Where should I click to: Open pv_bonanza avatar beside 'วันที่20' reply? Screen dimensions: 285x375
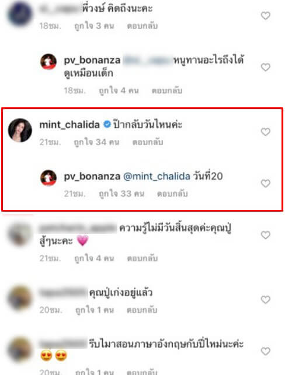pos(48,178)
